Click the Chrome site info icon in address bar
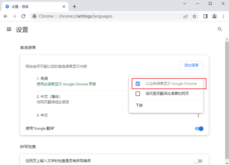This screenshot has width=229, height=165. coord(35,16)
